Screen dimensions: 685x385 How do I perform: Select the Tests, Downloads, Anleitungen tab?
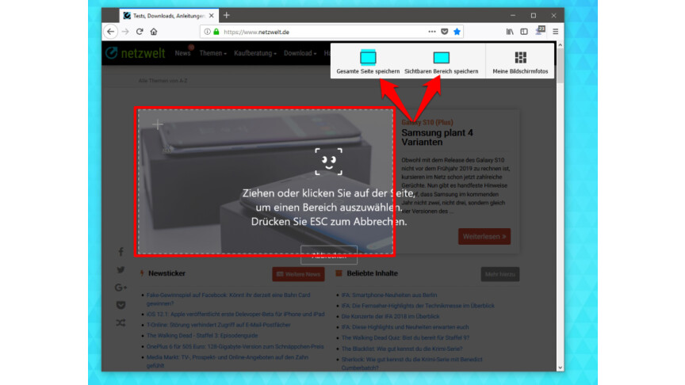pos(169,15)
